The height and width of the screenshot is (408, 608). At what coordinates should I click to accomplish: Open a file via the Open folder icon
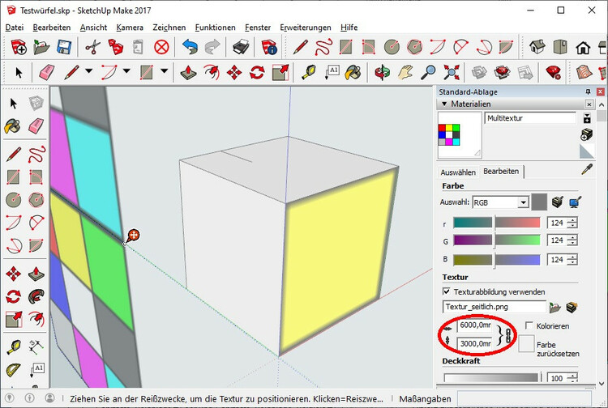(41, 47)
